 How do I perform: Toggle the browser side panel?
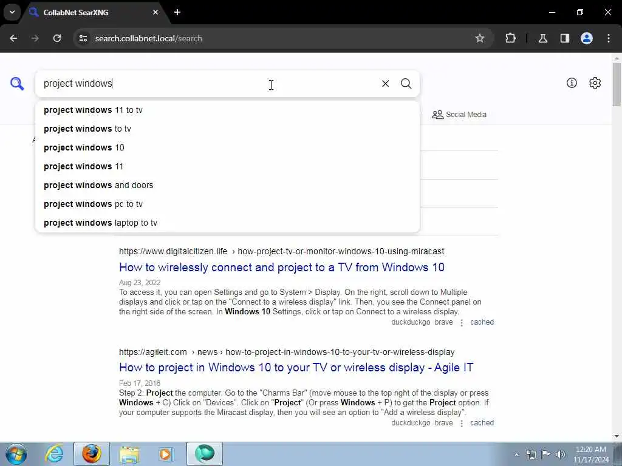tap(564, 38)
